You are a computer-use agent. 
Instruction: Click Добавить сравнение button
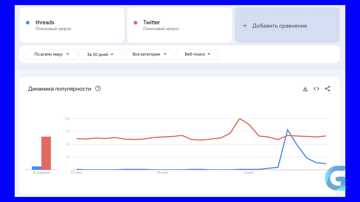(x=287, y=25)
